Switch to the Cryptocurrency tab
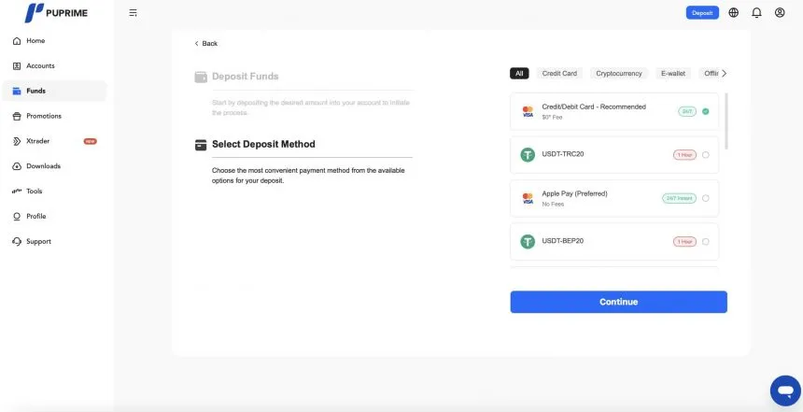 tap(619, 73)
